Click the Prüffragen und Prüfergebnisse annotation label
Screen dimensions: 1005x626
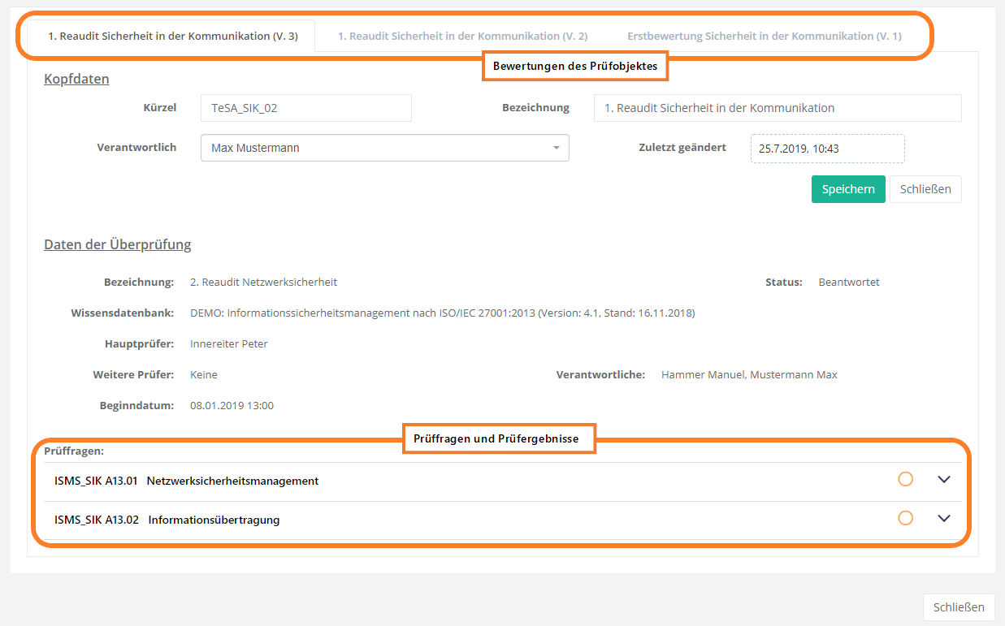coord(496,438)
